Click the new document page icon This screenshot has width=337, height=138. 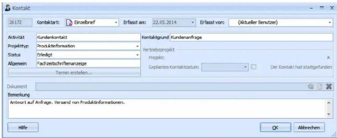click(x=320, y=86)
